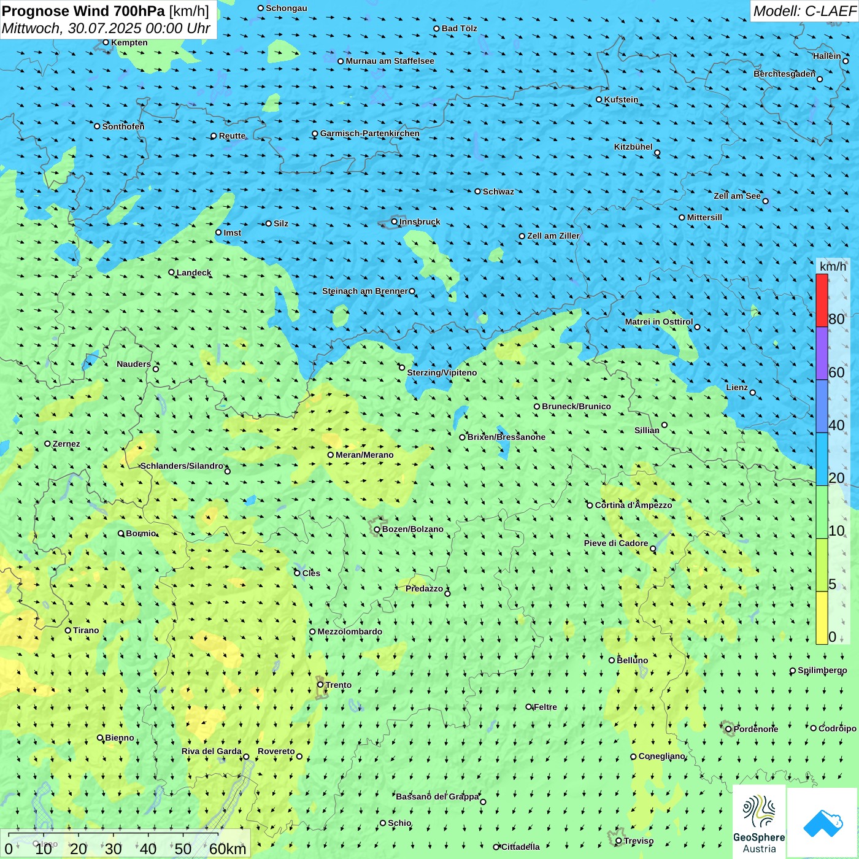This screenshot has height=859, width=859.
Task: Click the GeoSphere Austria logo
Action: [x=759, y=822]
